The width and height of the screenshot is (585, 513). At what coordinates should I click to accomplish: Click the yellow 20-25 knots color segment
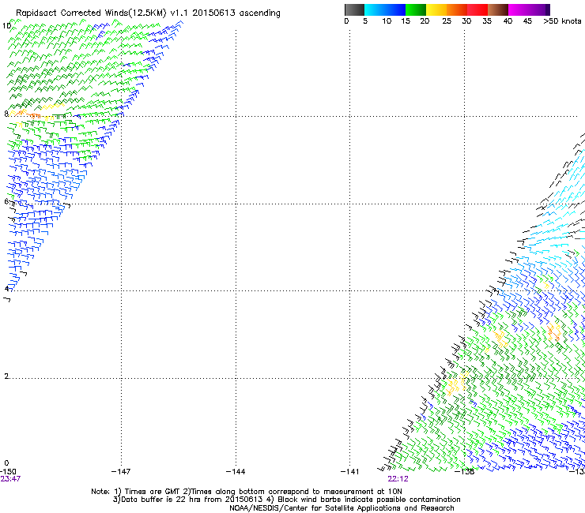[x=436, y=9]
